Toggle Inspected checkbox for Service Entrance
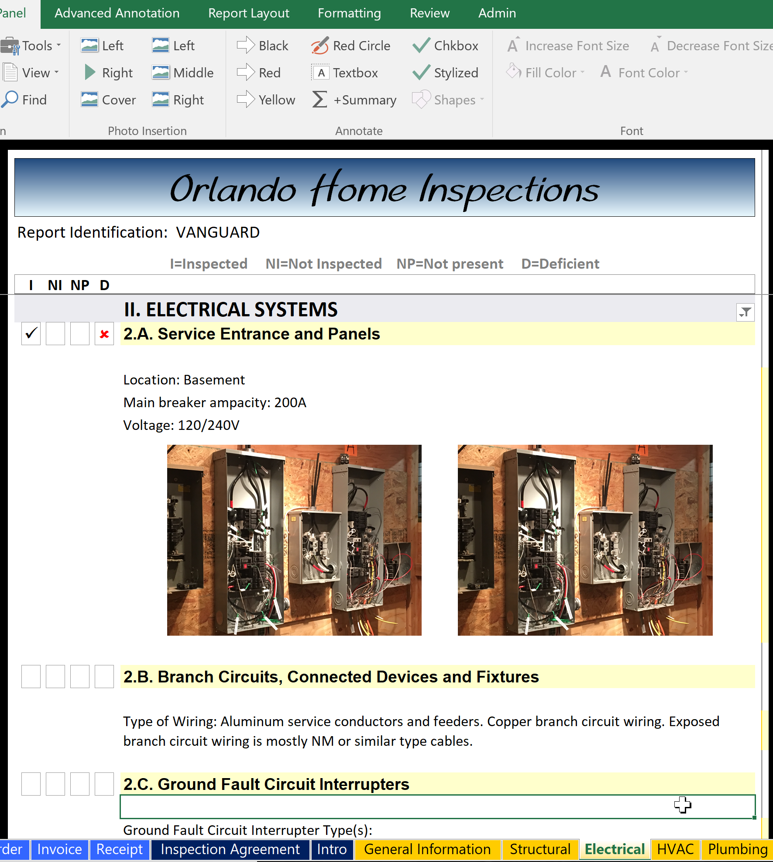Image resolution: width=773 pixels, height=862 pixels. [31, 334]
